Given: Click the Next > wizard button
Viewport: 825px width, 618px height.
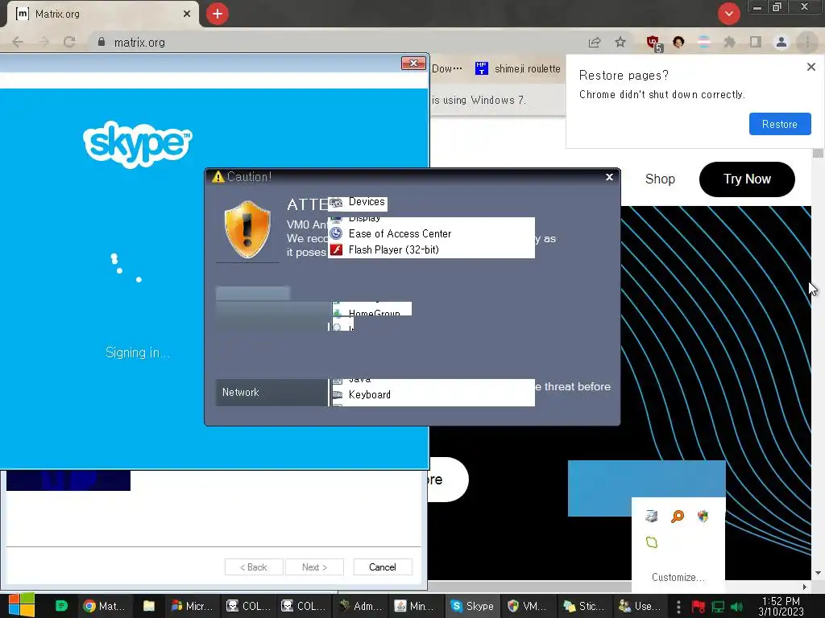Looking at the screenshot, I should [314, 567].
